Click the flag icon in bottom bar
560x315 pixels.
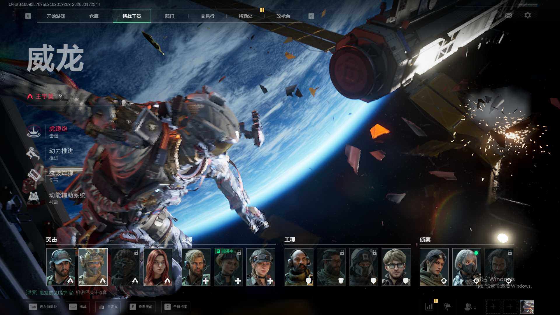[447, 307]
